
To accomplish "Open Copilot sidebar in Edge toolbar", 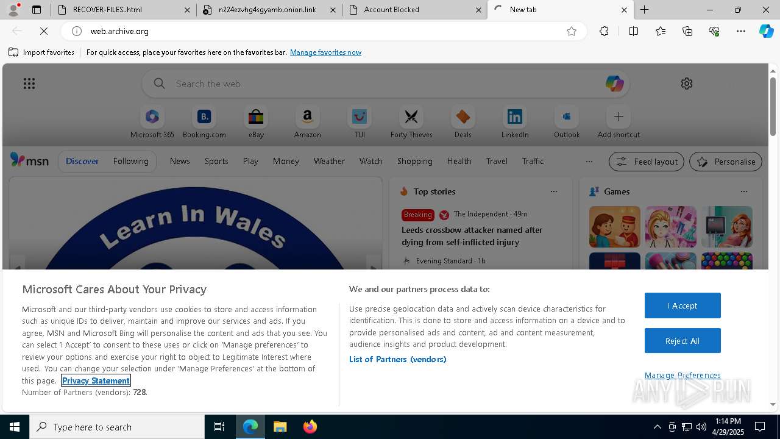I will tap(767, 31).
